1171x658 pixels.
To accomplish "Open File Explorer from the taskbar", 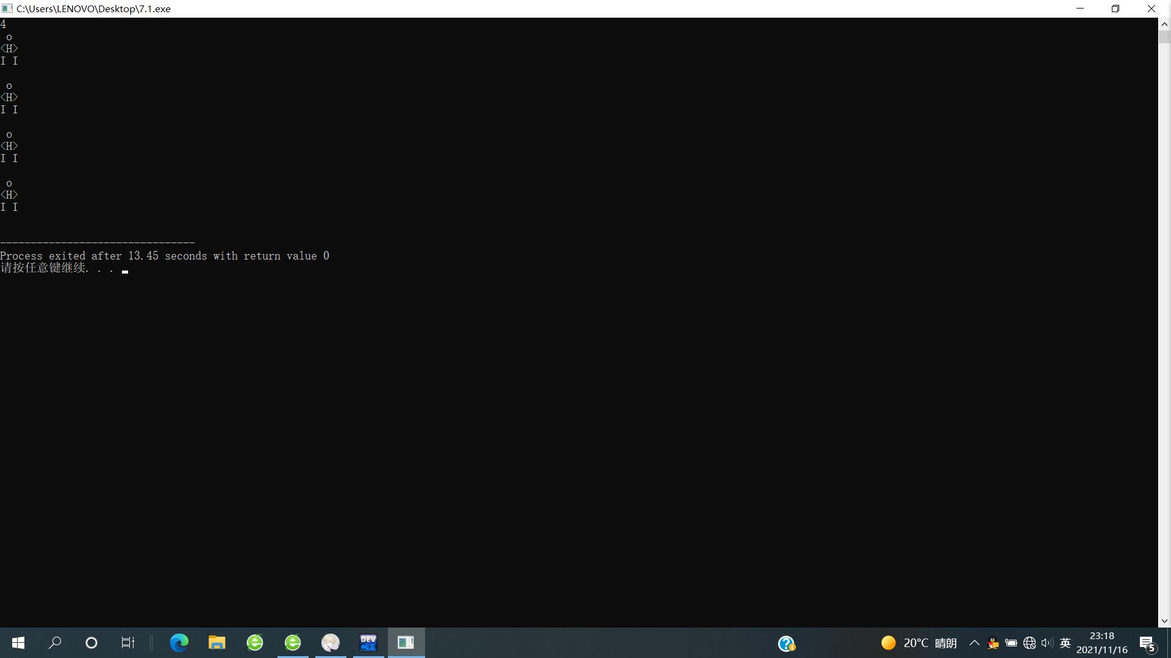I will pos(217,643).
